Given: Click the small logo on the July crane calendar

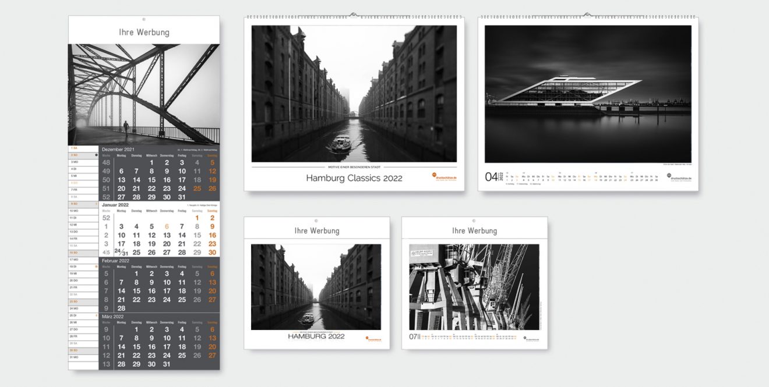Looking at the screenshot, I should click(530, 338).
